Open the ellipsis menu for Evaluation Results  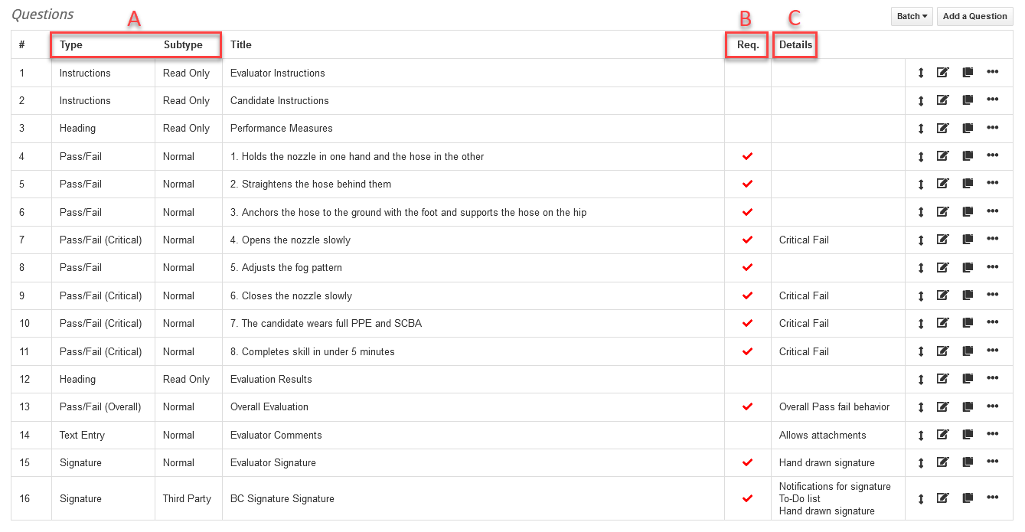click(x=993, y=378)
